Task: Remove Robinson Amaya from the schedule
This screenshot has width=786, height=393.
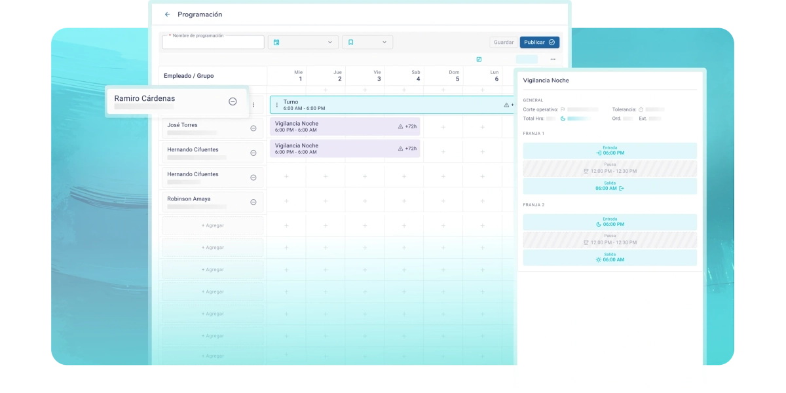Action: [253, 202]
